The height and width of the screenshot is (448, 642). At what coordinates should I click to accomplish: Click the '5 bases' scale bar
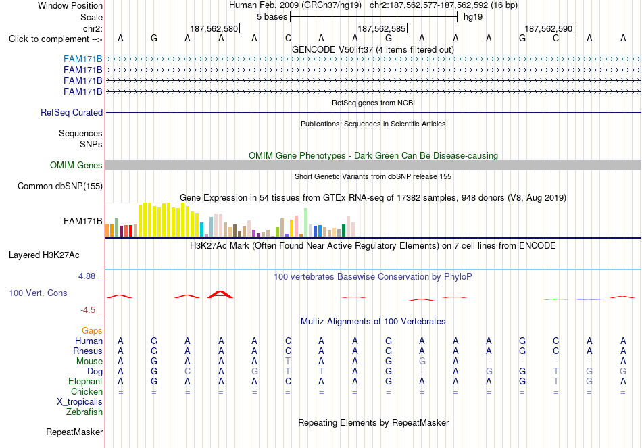point(374,17)
